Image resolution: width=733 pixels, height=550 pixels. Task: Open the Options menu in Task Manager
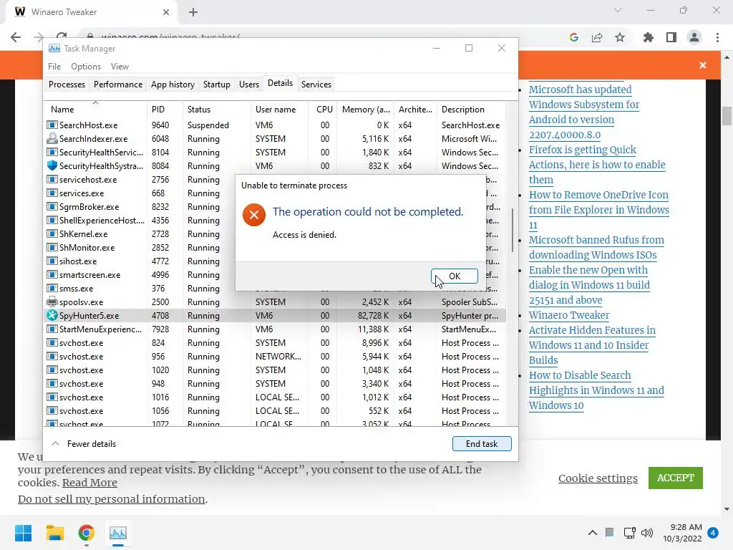pos(86,67)
